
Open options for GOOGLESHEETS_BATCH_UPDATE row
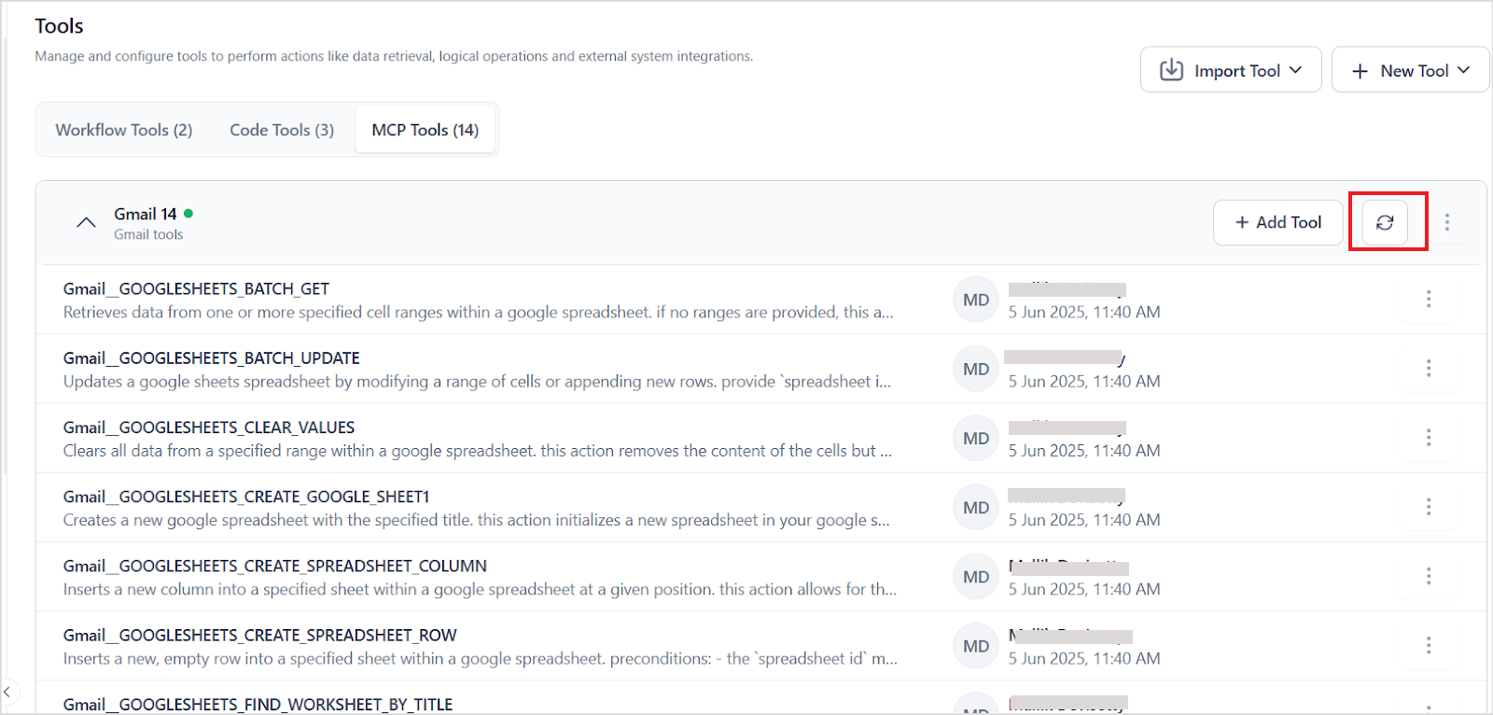[1429, 368]
